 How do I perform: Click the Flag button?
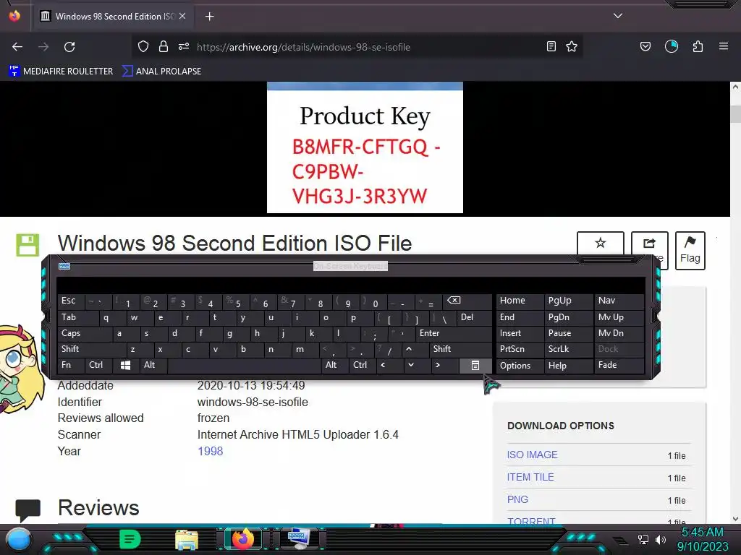pyautogui.click(x=690, y=251)
